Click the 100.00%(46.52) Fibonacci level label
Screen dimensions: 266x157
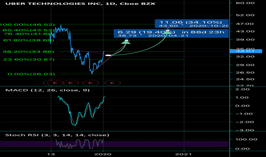(x=27, y=25)
